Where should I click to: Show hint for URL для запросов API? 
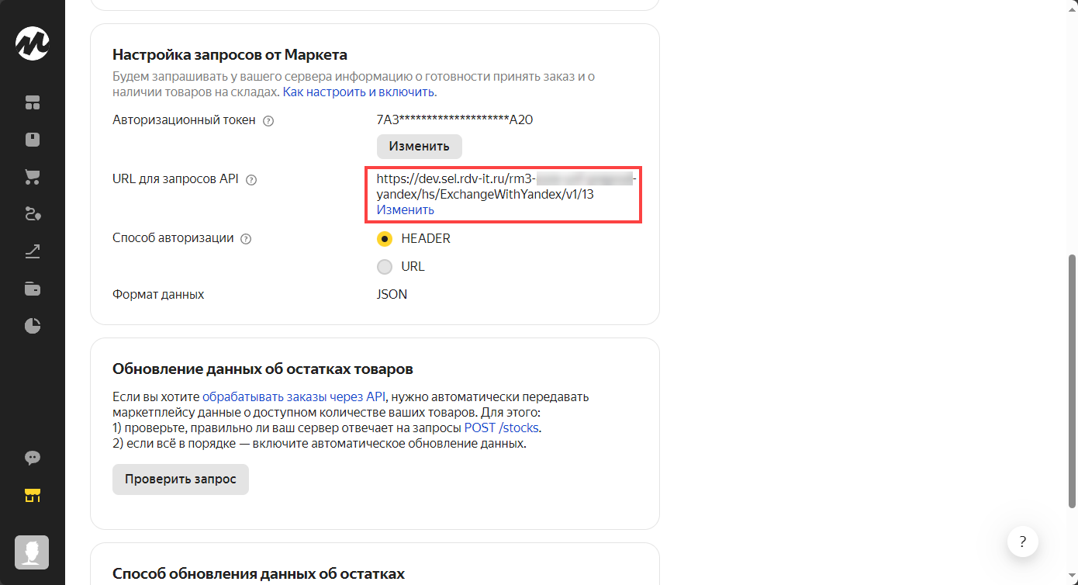(250, 180)
